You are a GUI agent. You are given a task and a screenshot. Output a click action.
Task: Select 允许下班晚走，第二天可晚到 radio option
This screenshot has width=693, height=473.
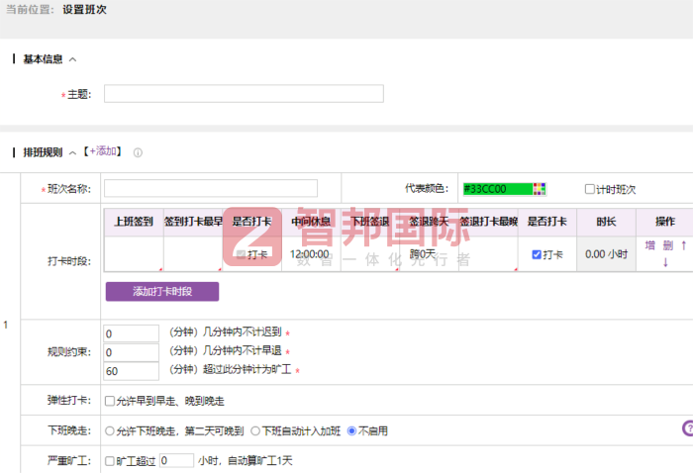pos(110,430)
